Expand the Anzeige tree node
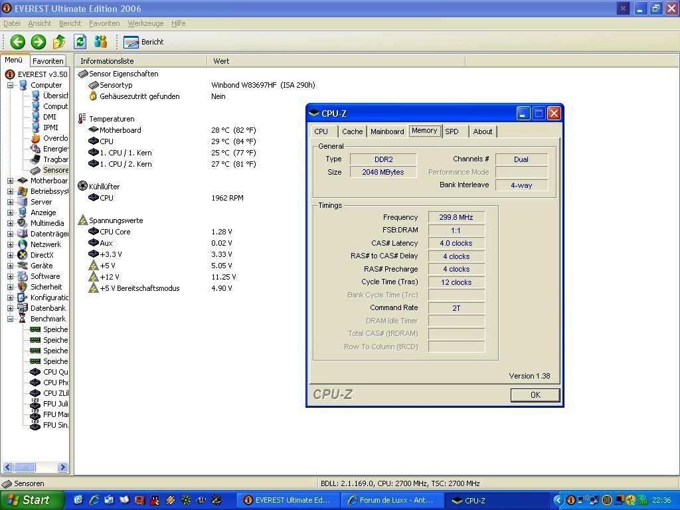This screenshot has height=510, width=680. click(10, 212)
